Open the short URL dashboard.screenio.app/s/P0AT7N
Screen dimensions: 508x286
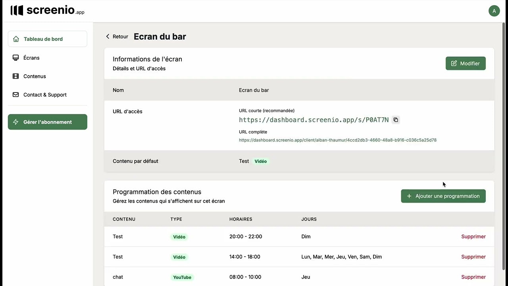click(314, 120)
